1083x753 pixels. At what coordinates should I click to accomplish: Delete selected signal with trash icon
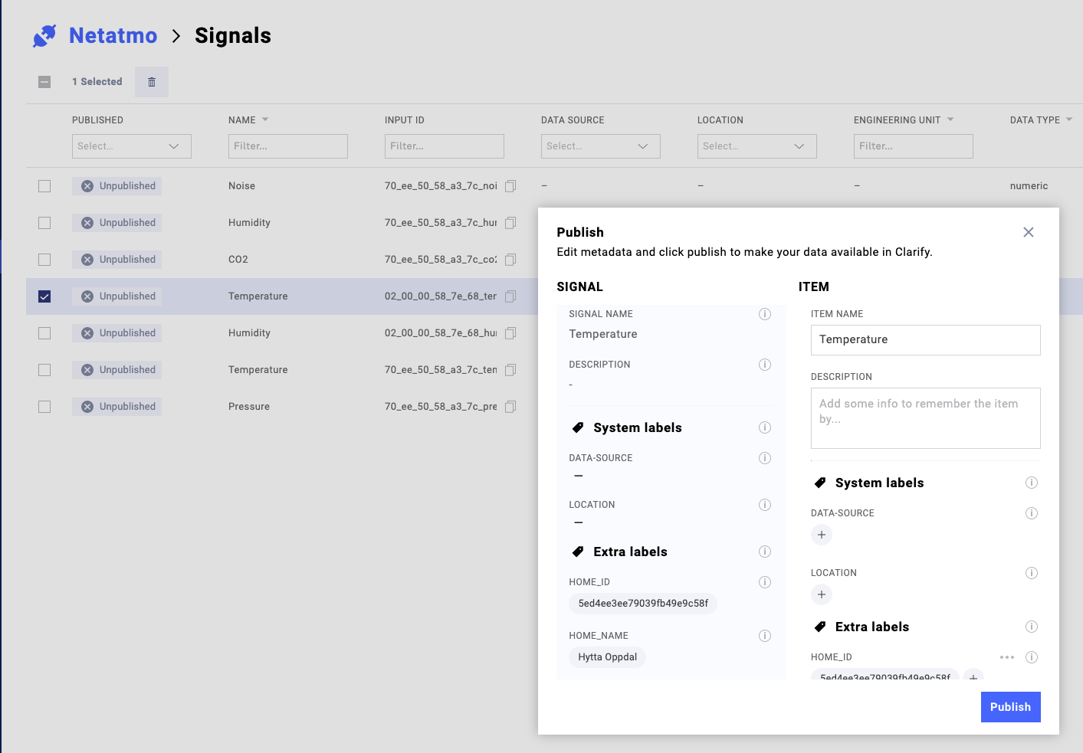(152, 82)
